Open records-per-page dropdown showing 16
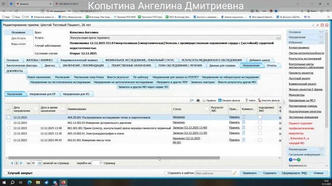 click(39, 163)
